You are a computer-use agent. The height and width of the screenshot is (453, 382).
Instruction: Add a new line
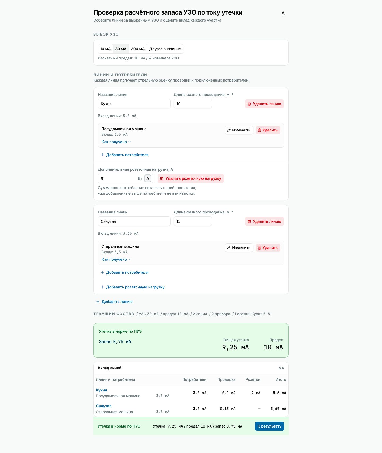pos(114,302)
